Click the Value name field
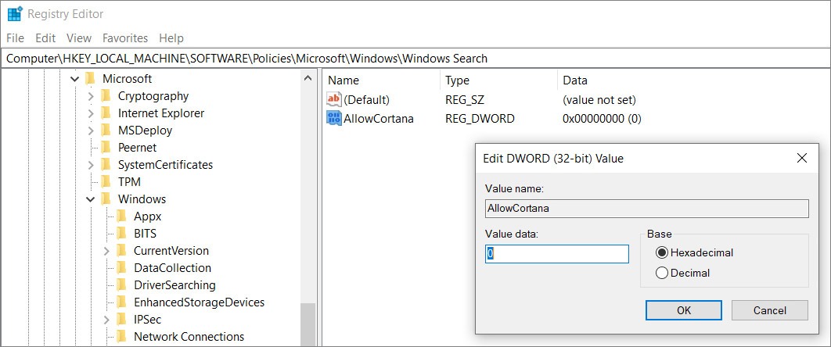The width and height of the screenshot is (831, 347). click(x=647, y=209)
